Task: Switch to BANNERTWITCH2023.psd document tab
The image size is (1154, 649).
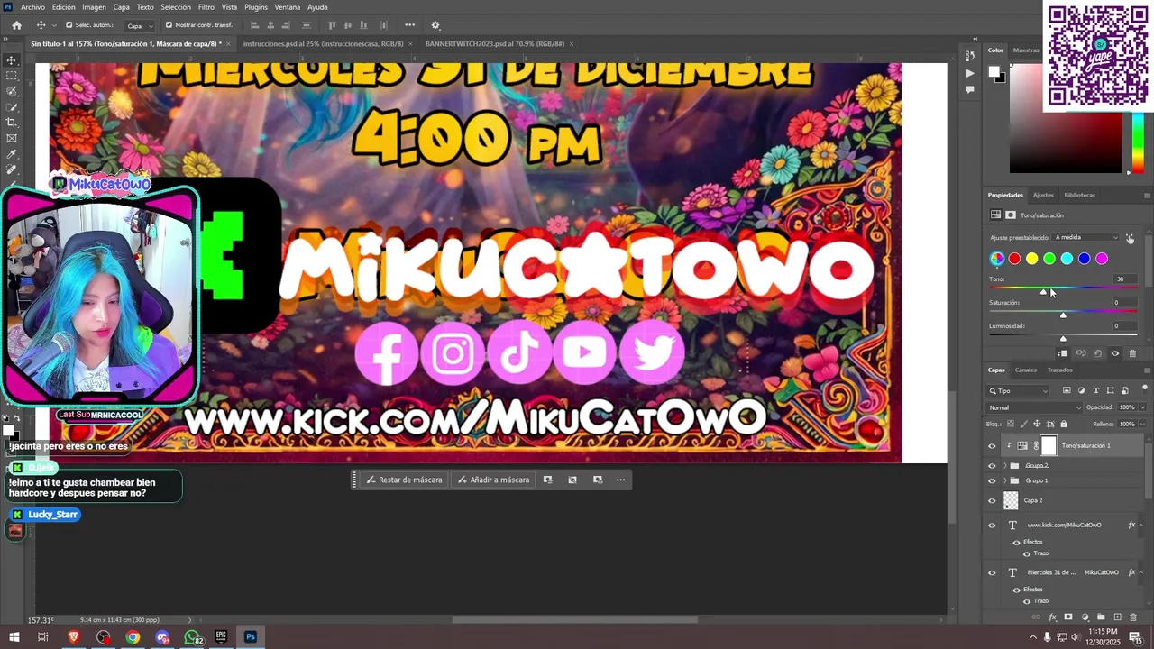Action: tap(495, 43)
